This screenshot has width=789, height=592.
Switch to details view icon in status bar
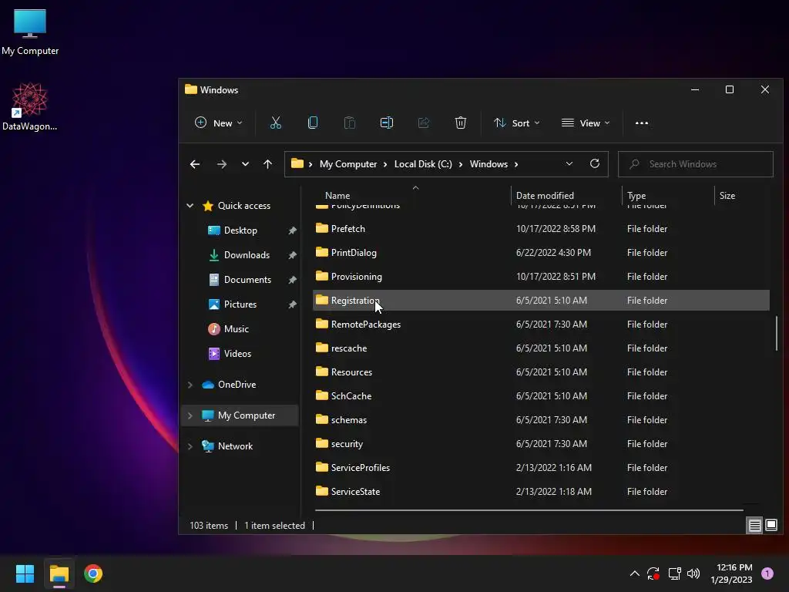pyautogui.click(x=755, y=526)
